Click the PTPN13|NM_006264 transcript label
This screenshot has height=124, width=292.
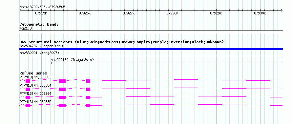35,93
